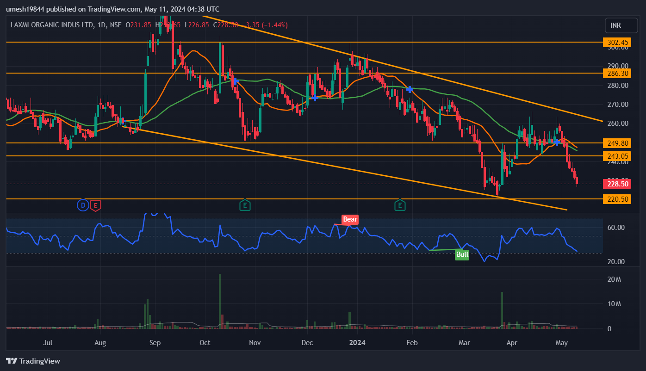
Task: Click the tallest volume bar in October
Action: pyautogui.click(x=220, y=301)
